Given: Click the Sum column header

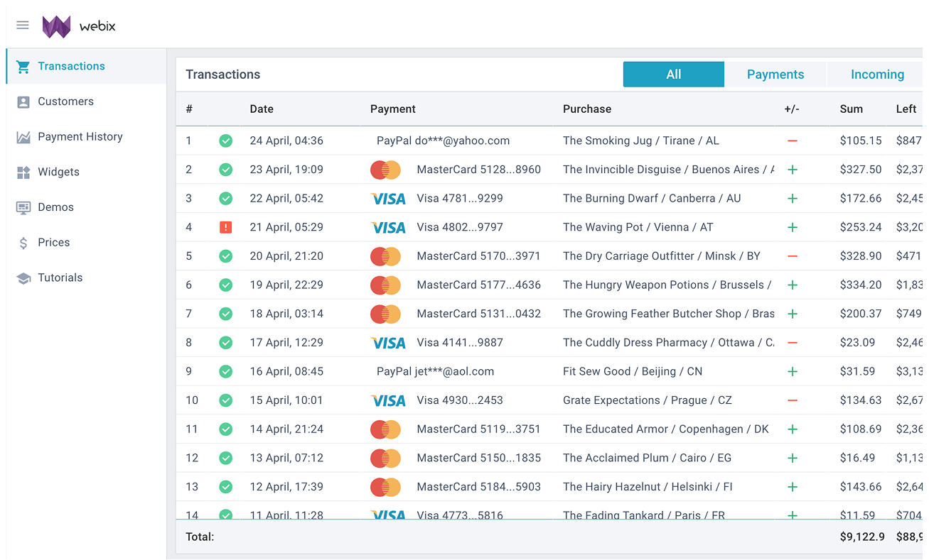Looking at the screenshot, I should point(851,109).
